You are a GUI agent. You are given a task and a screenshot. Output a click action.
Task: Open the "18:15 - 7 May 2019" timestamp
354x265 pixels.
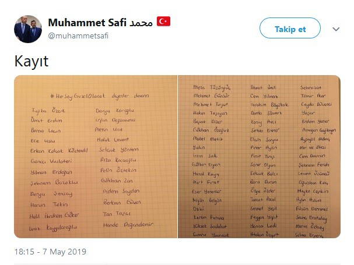[x=50, y=252]
